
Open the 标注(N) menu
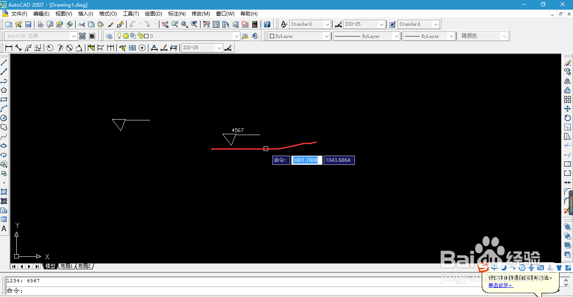(177, 14)
